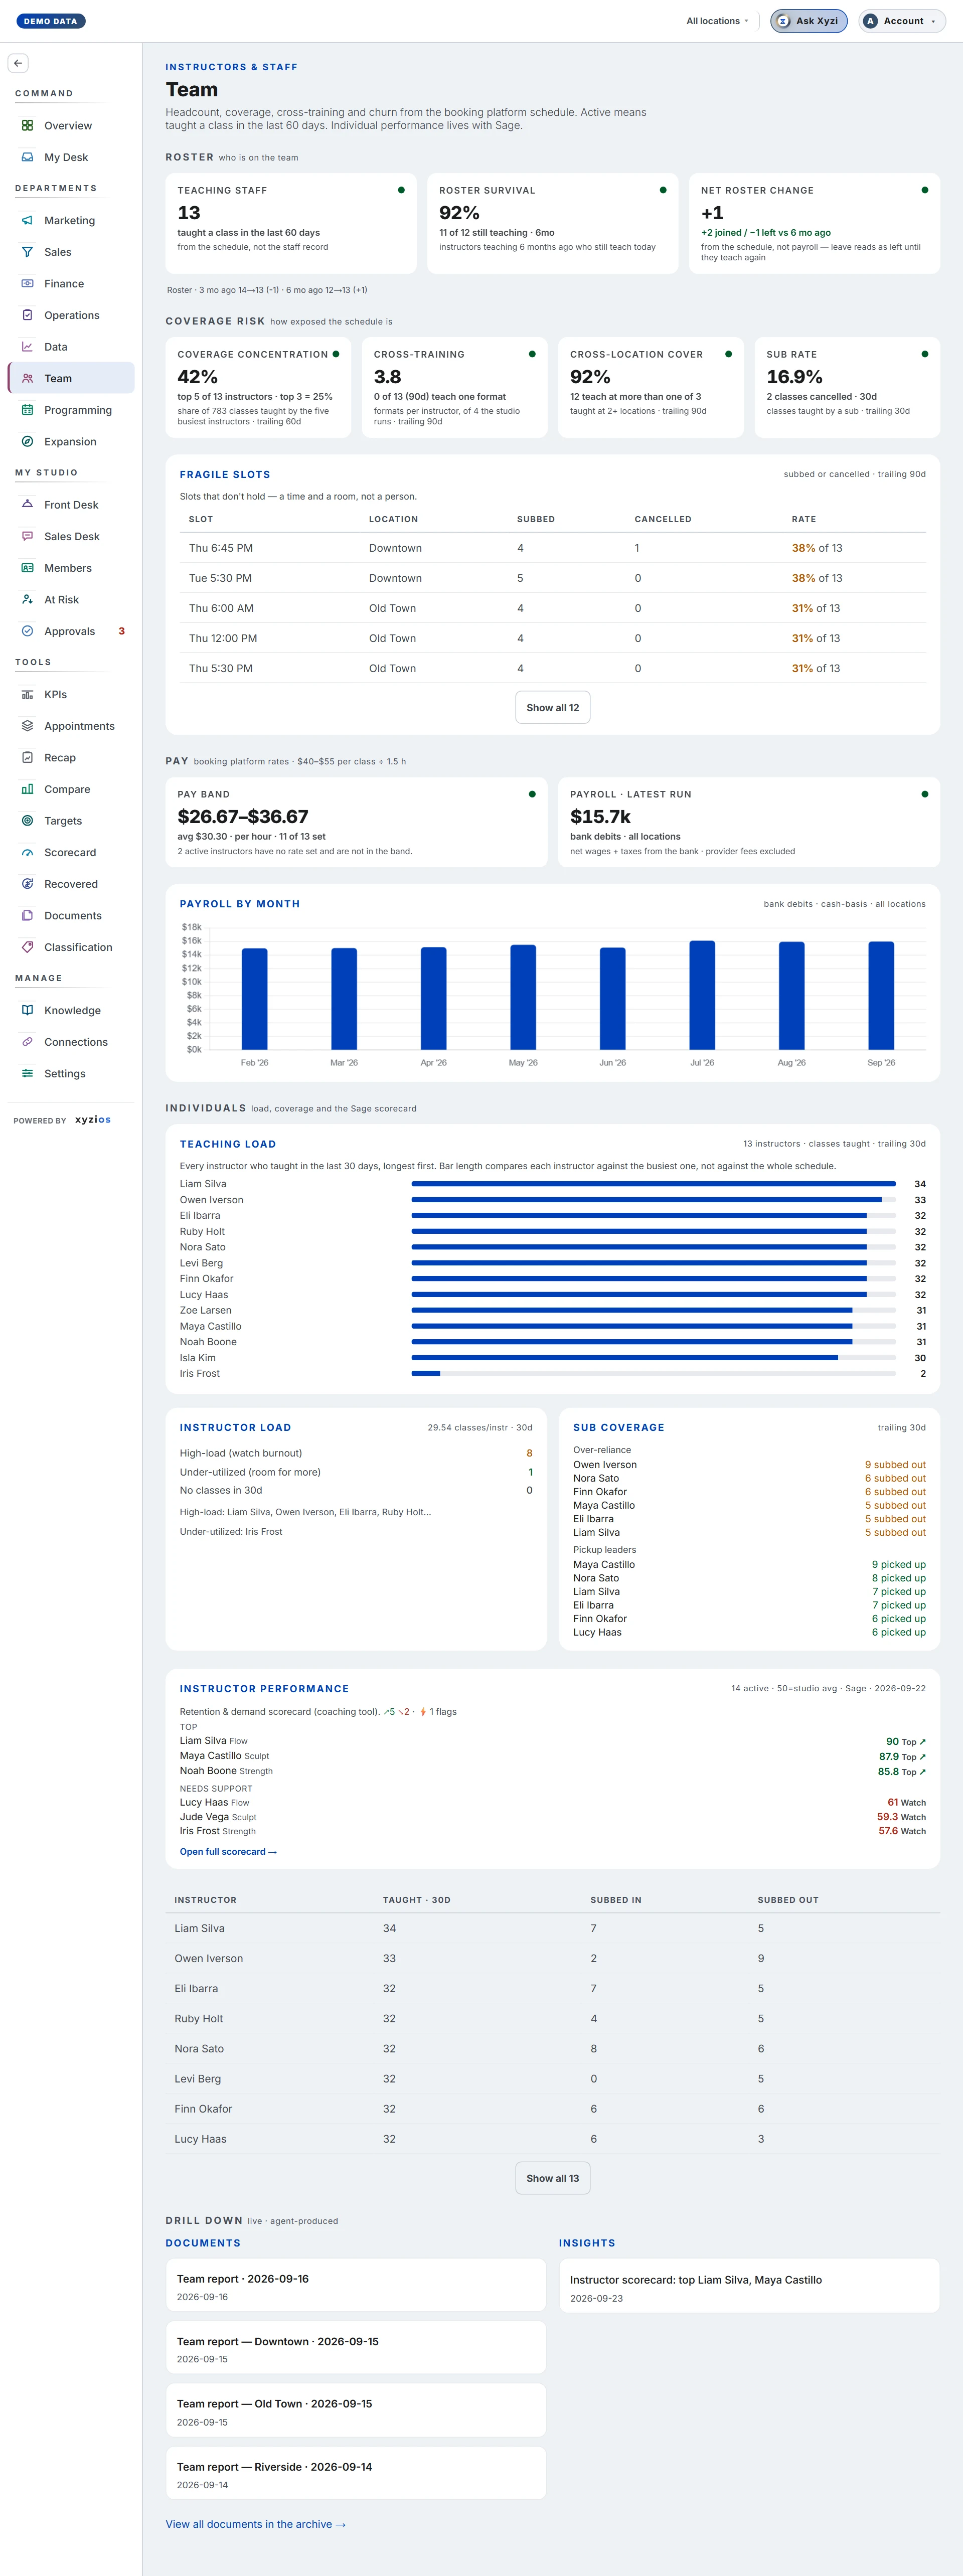963x2576 pixels.
Task: View all documents in the archive
Action: pyautogui.click(x=256, y=2525)
